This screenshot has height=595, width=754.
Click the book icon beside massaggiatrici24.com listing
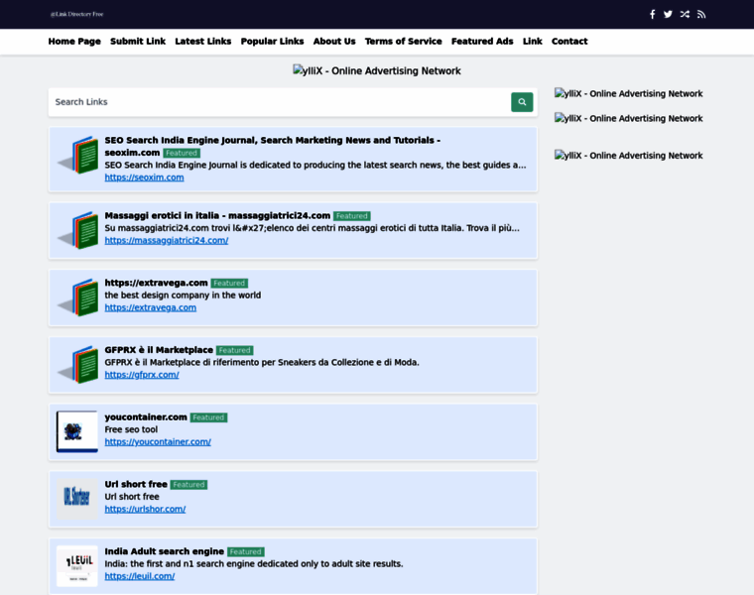tap(78, 230)
